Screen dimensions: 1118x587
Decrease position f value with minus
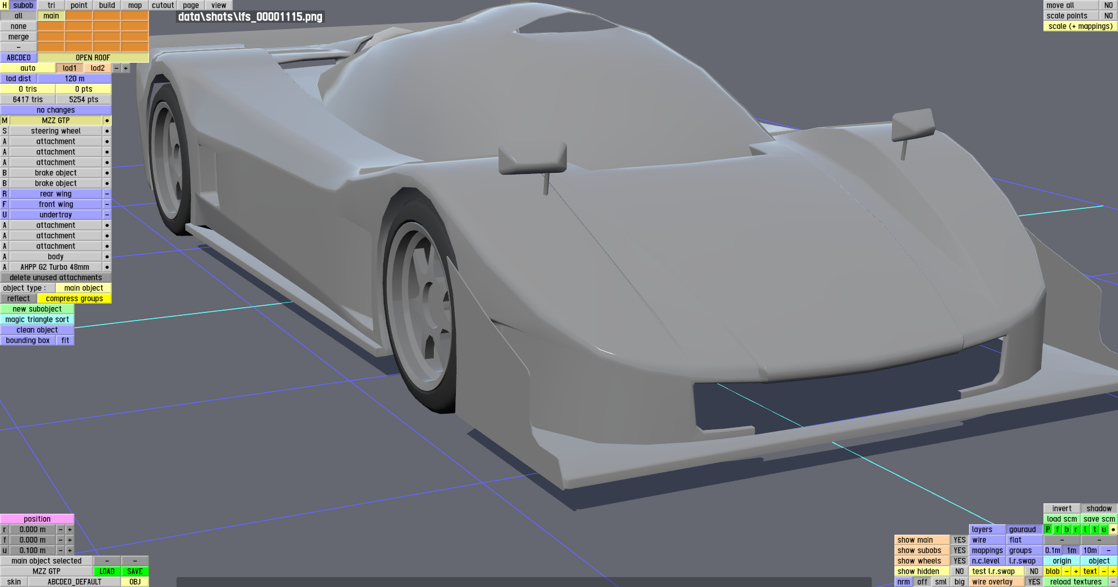click(x=61, y=540)
